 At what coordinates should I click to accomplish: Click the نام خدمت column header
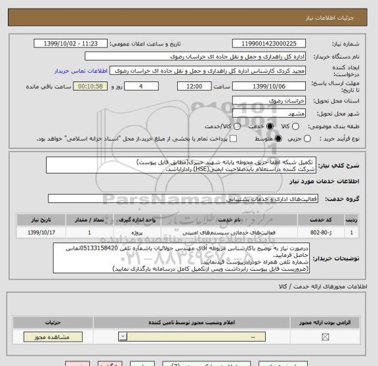[x=229, y=219]
